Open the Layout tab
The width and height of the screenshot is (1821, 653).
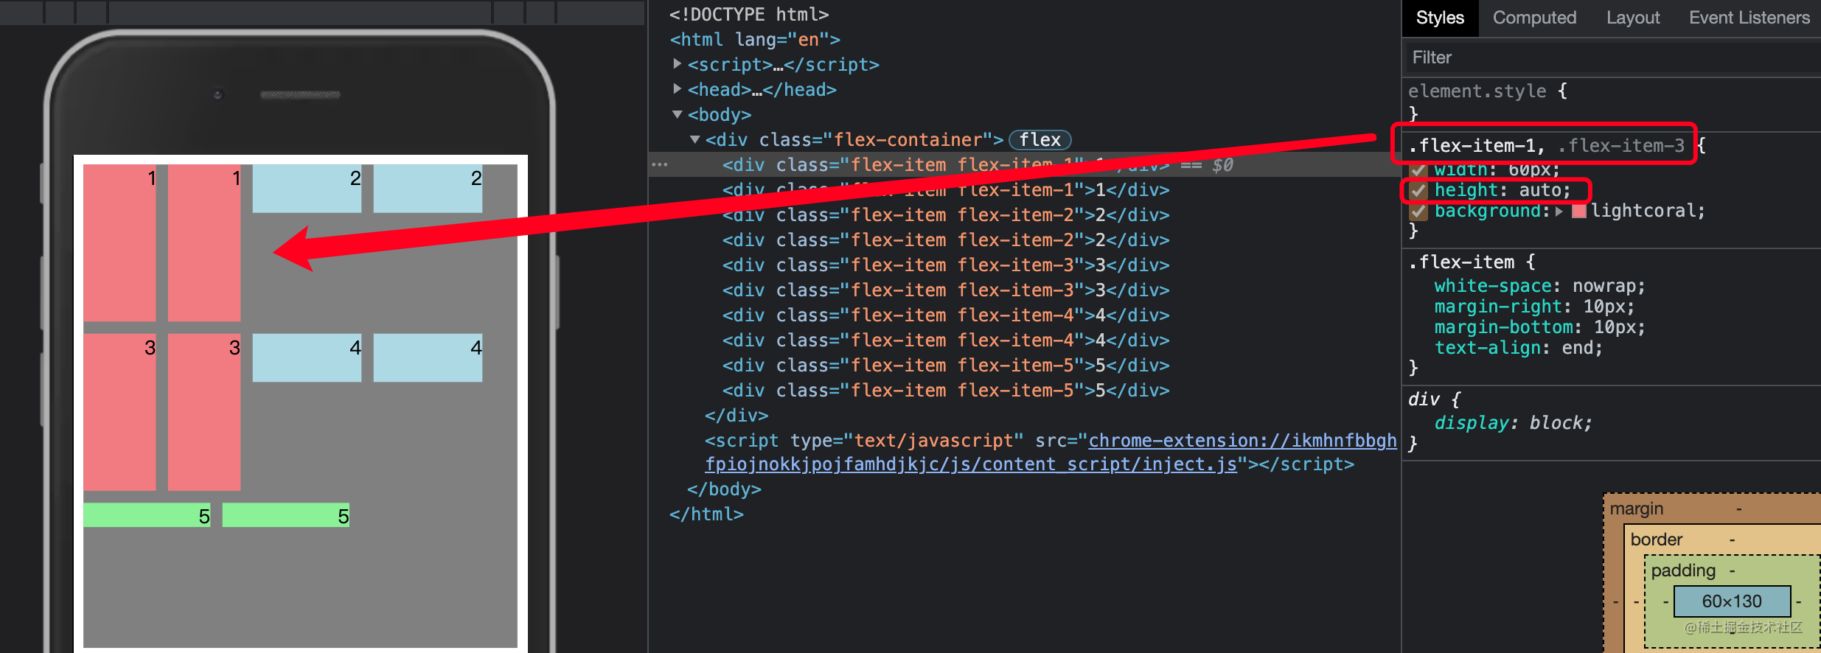tap(1633, 18)
